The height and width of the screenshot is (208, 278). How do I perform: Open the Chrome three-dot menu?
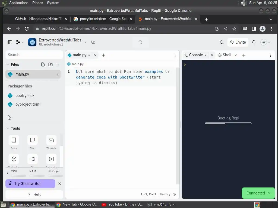tap(271, 29)
